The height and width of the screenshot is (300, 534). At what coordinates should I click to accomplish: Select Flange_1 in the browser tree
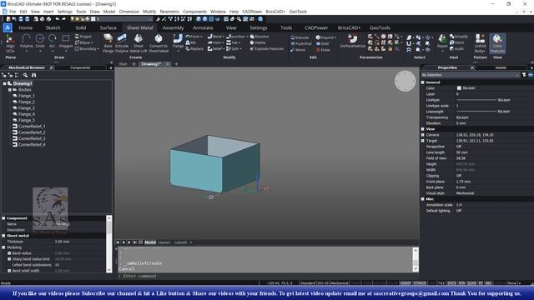click(x=26, y=96)
